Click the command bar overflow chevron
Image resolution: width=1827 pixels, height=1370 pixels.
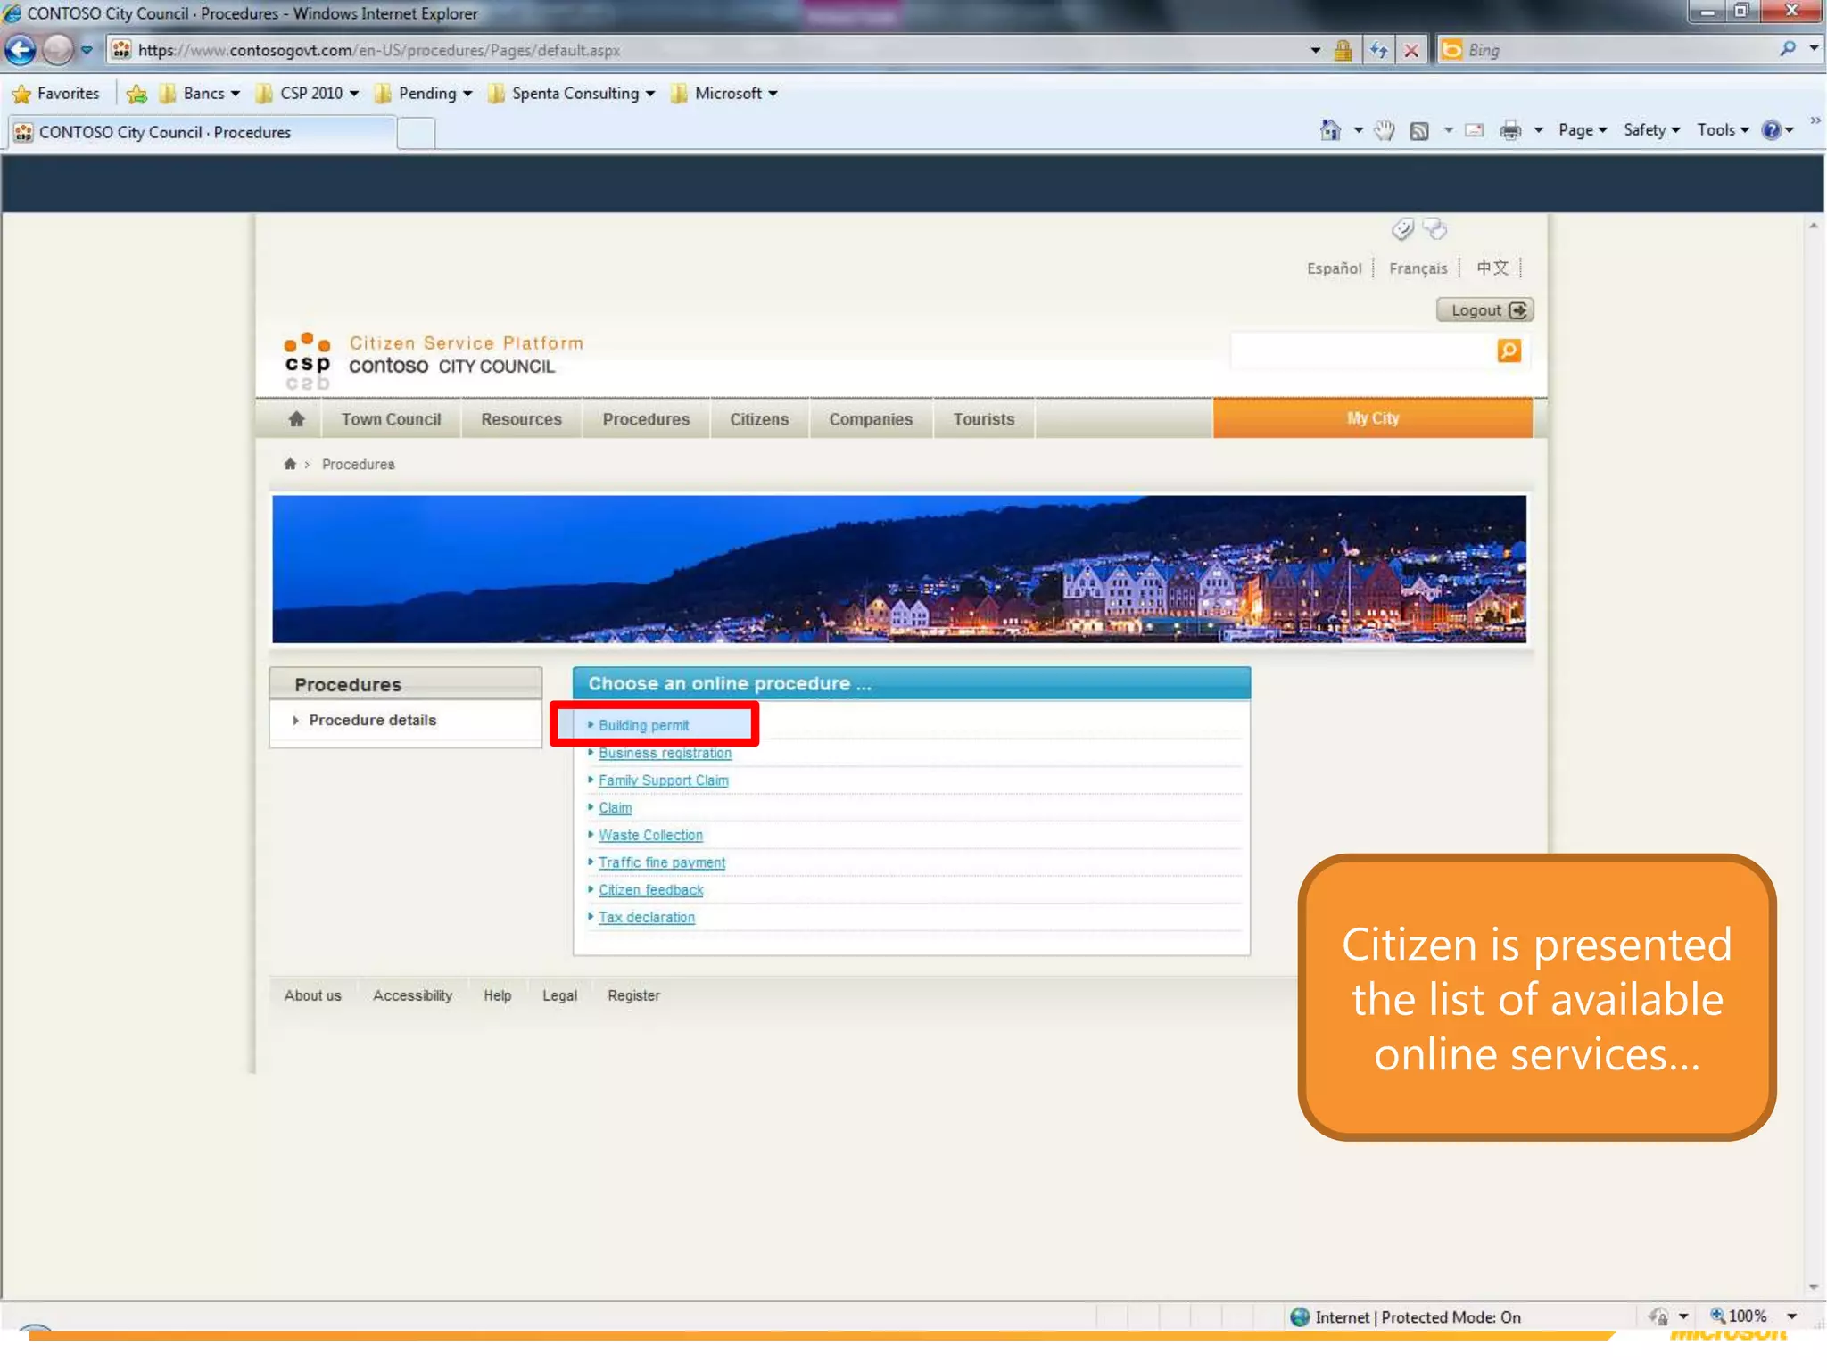tap(1815, 120)
